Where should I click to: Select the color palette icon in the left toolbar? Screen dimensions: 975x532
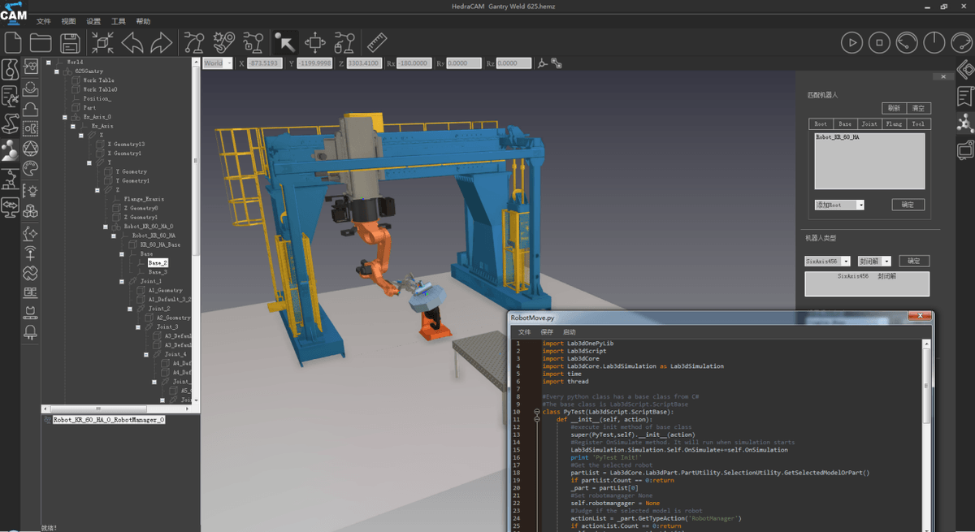point(30,169)
